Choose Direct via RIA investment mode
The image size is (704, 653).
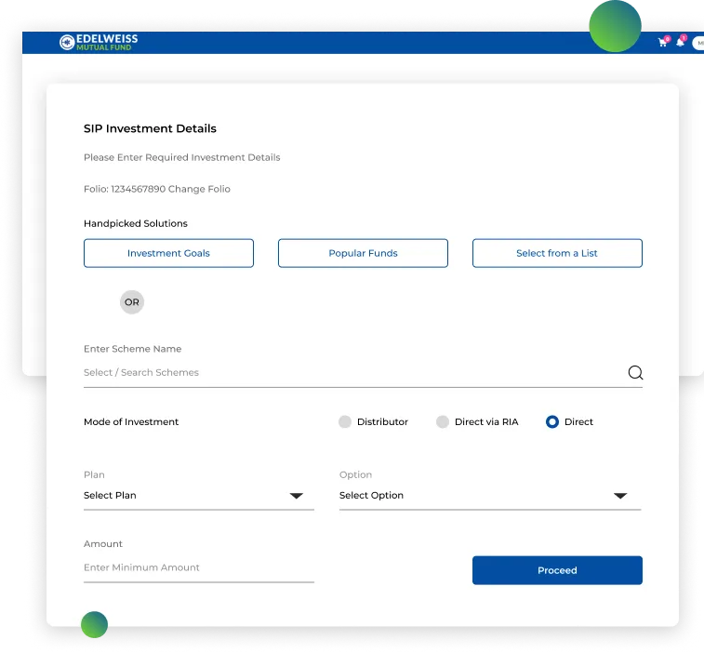[x=443, y=422]
